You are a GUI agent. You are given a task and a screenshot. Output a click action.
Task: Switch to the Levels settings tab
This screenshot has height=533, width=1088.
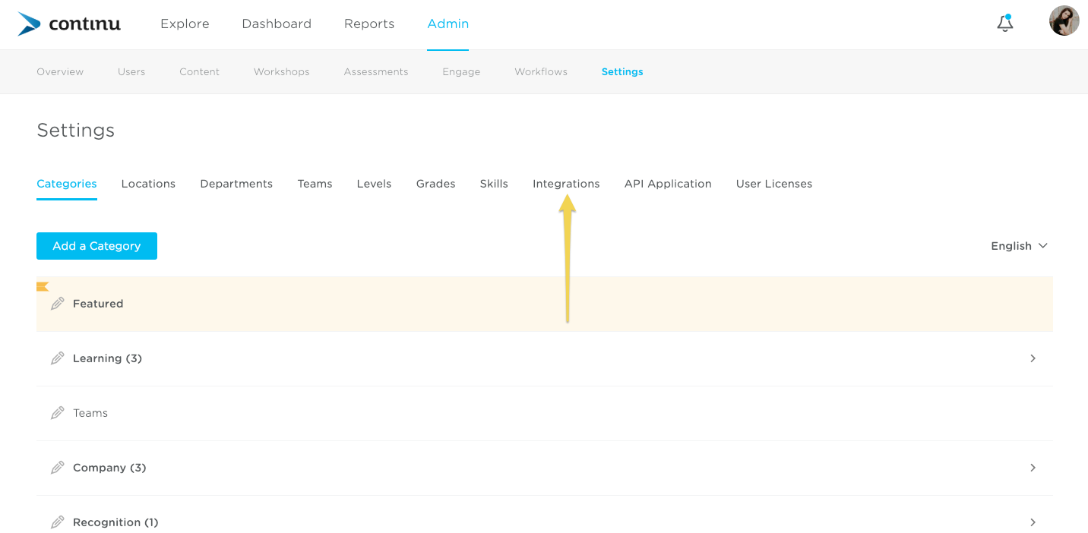point(374,184)
